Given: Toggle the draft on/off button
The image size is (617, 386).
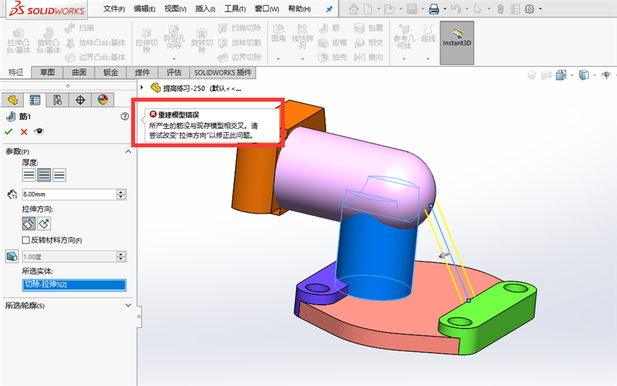Looking at the screenshot, I should tap(12, 257).
